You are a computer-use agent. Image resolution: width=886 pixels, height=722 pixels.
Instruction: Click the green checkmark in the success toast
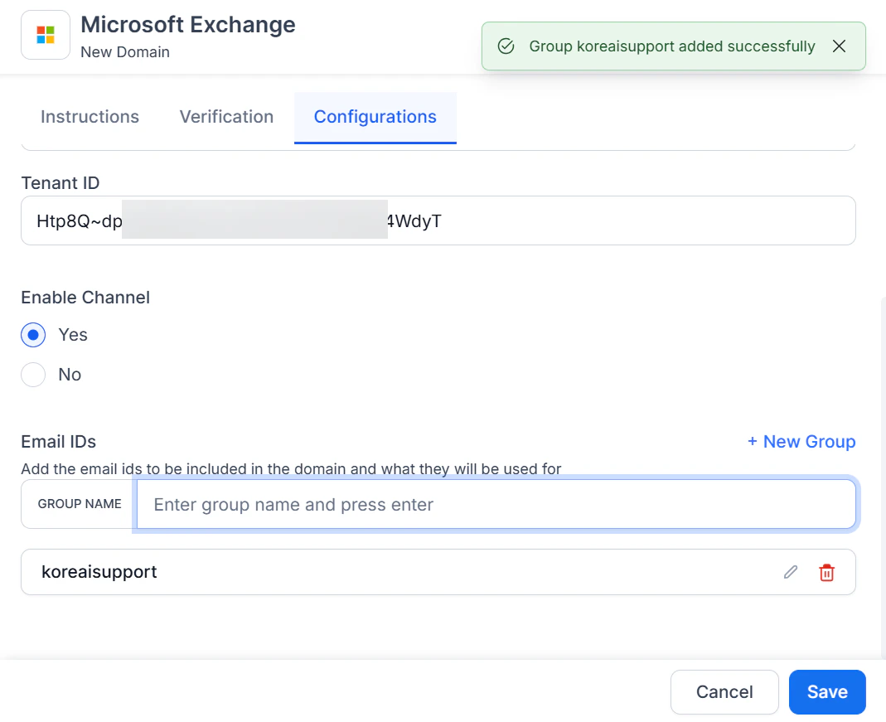coord(506,46)
